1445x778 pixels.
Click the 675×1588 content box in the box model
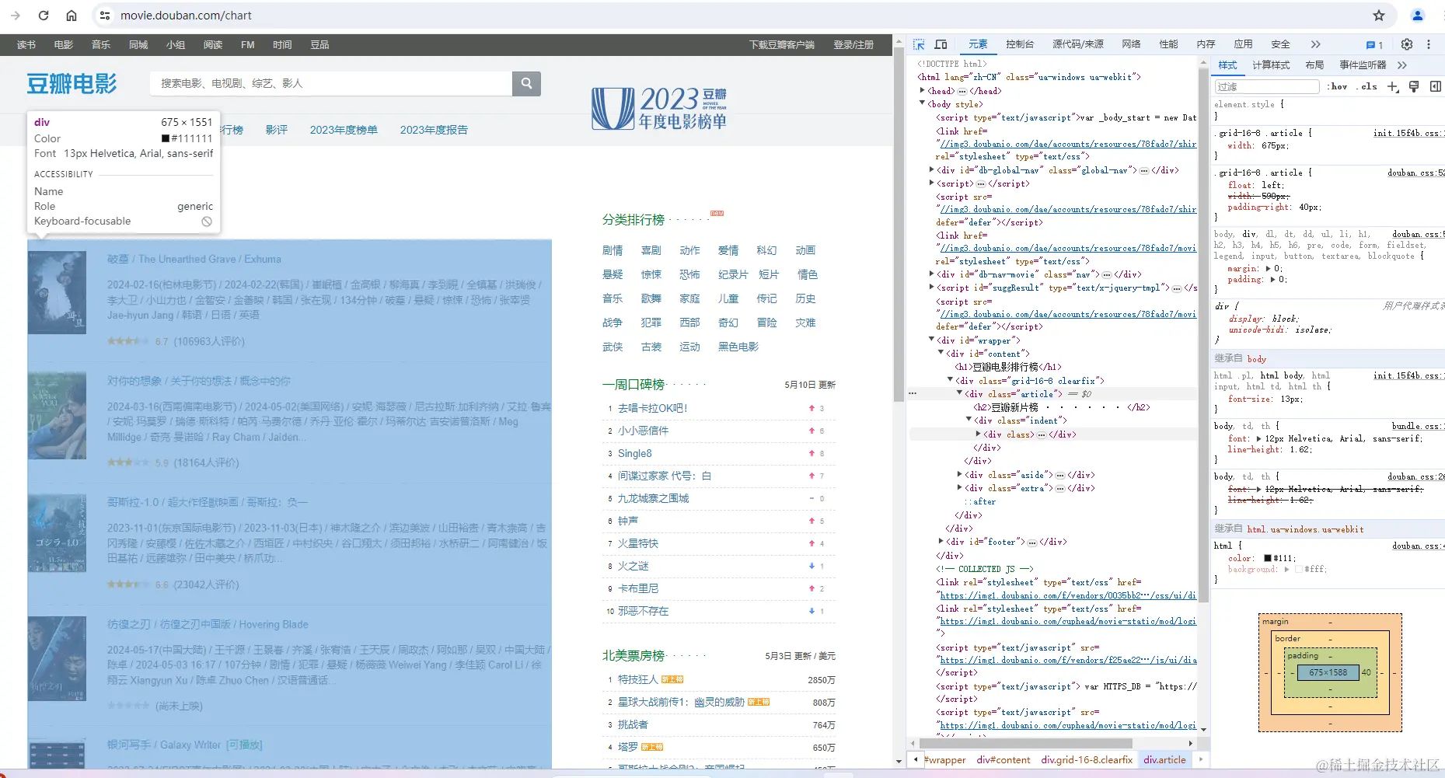[1328, 672]
